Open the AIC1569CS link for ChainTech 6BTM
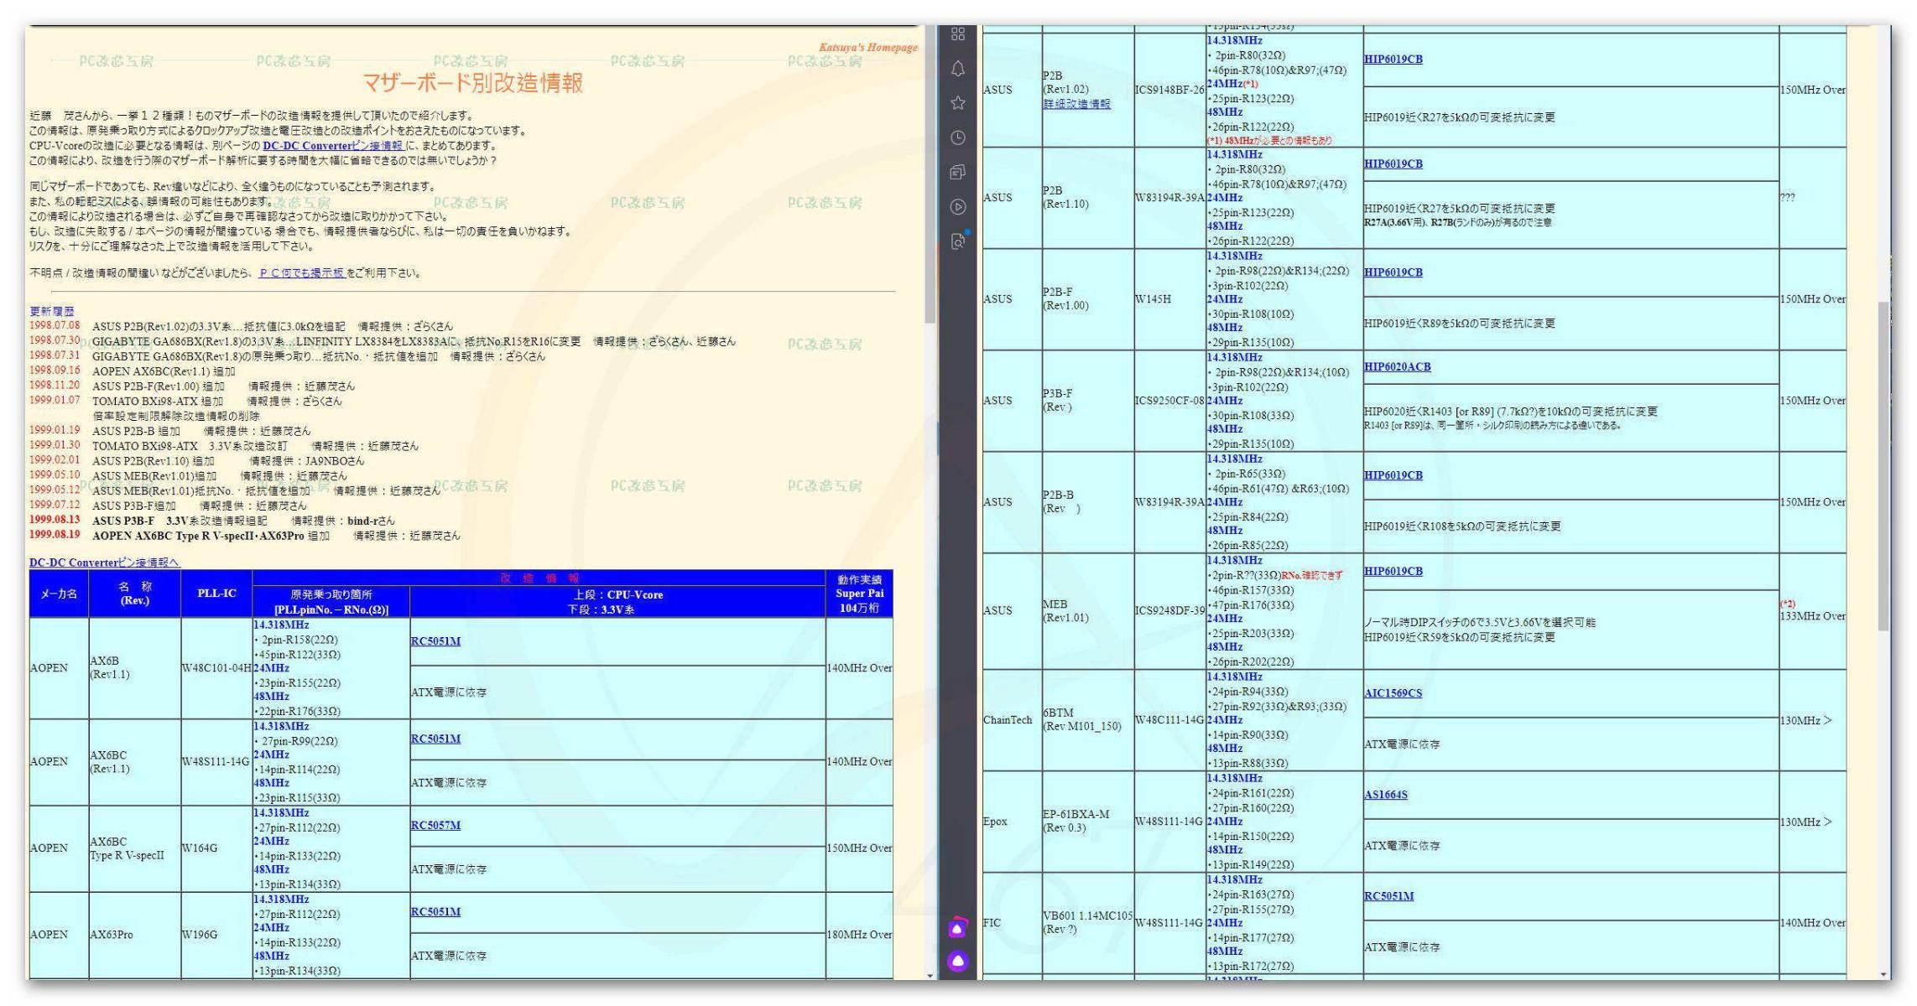 pos(1393,693)
